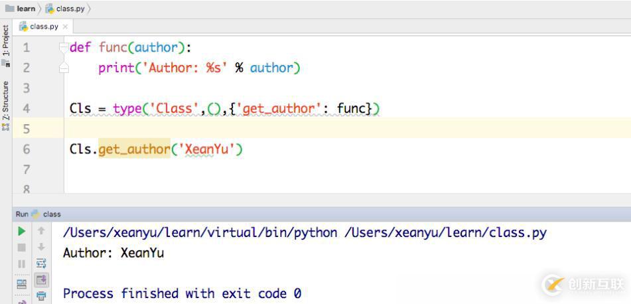The width and height of the screenshot is (631, 304).
Task: Click the learn folder breadcrumb
Action: click(21, 9)
